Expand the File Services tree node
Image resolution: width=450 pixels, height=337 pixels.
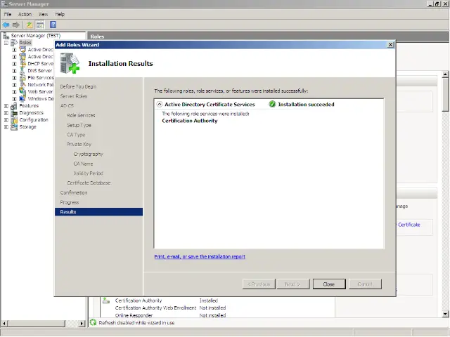(x=14, y=78)
